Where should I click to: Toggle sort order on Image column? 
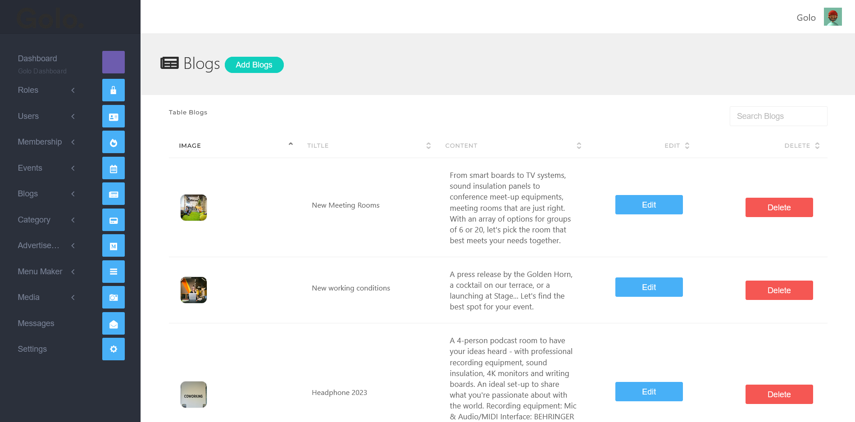point(291,145)
